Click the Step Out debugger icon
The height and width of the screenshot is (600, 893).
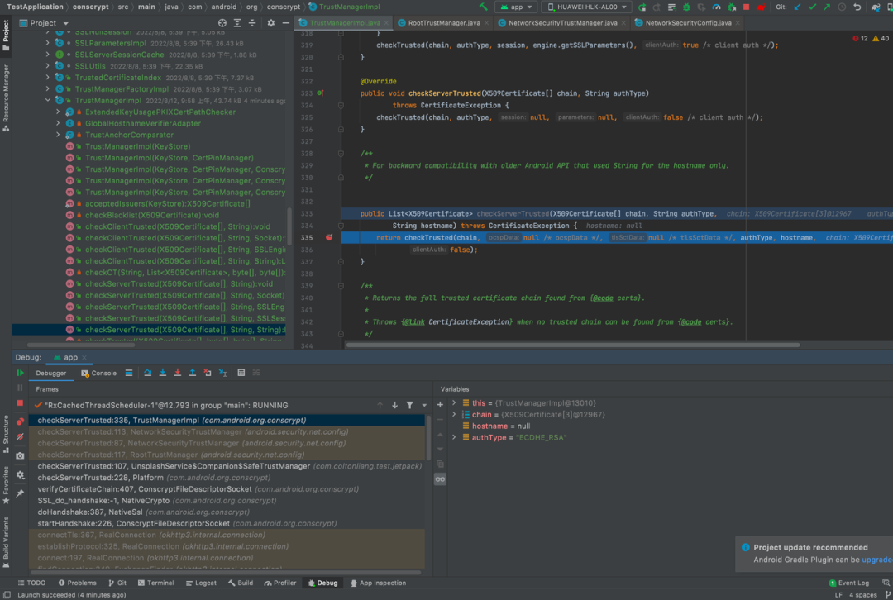pyautogui.click(x=193, y=372)
